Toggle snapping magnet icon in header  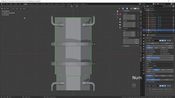(x=72, y=6)
